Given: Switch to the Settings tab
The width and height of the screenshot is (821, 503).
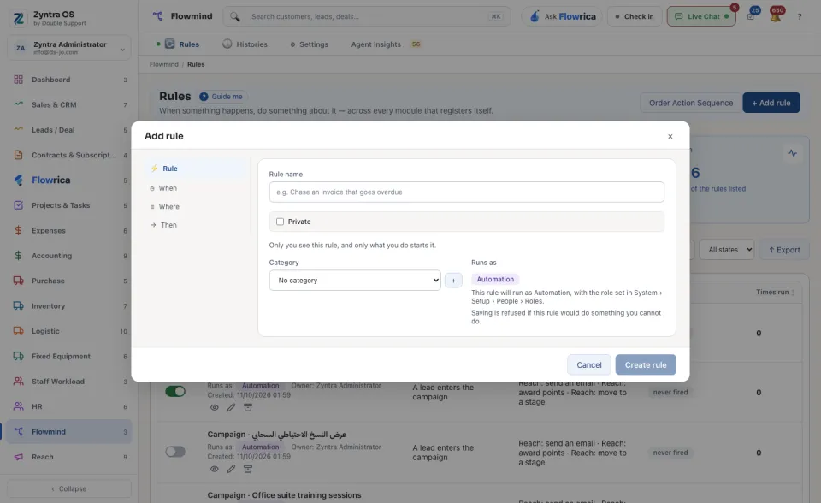Looking at the screenshot, I should point(309,44).
